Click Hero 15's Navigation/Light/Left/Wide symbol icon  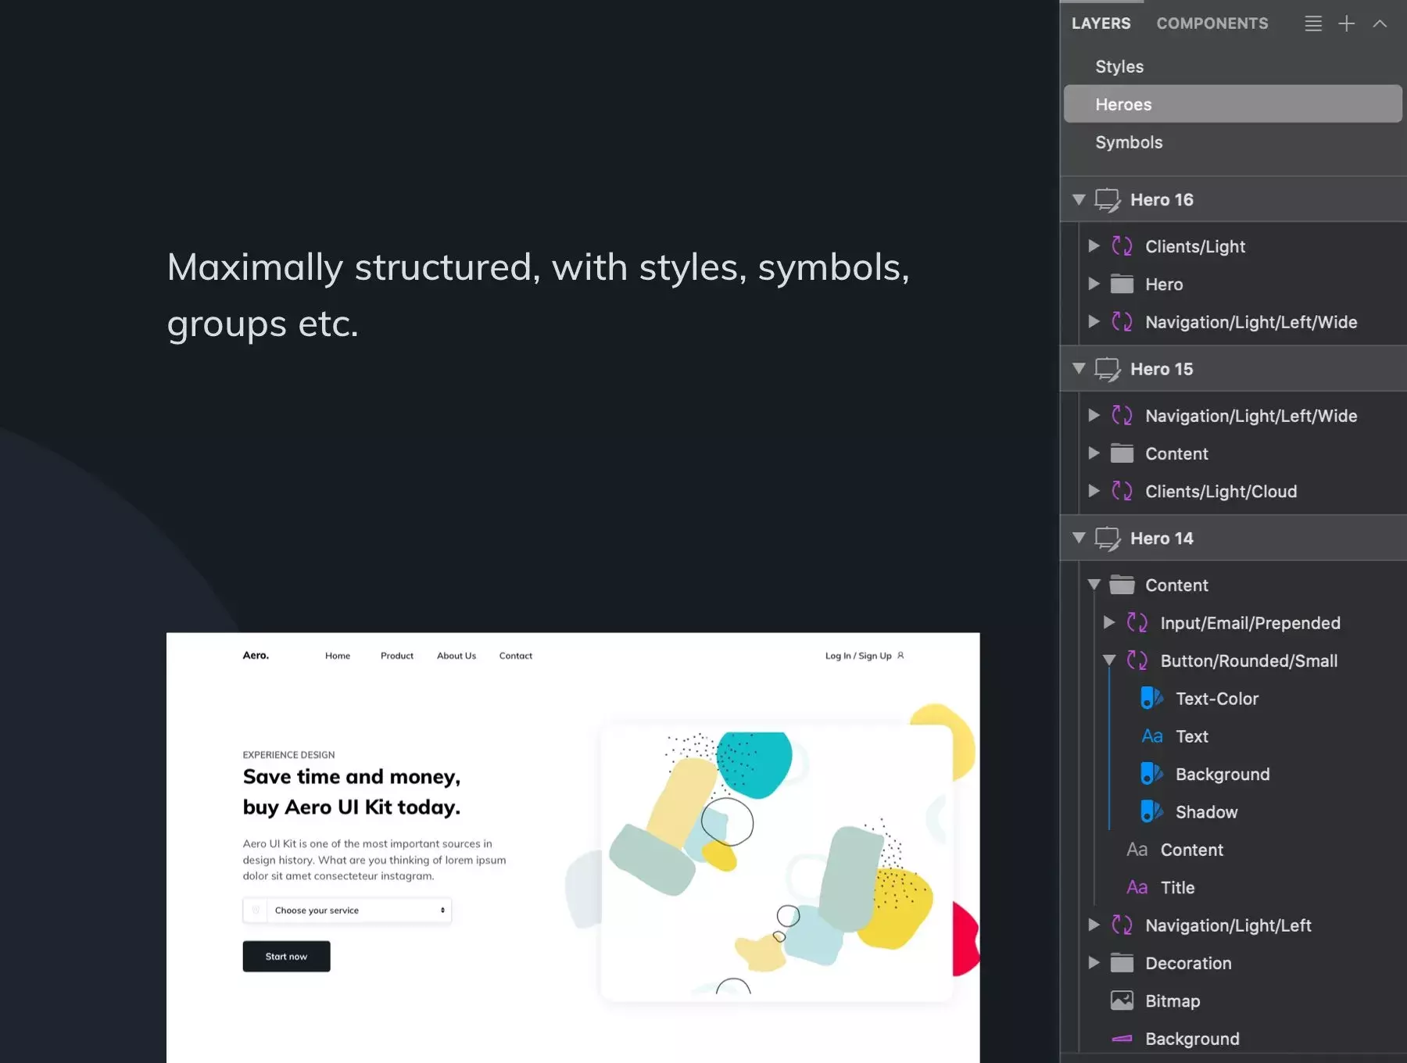1122,415
